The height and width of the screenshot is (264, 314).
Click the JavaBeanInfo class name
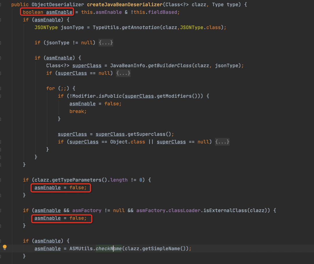click(x=128, y=66)
